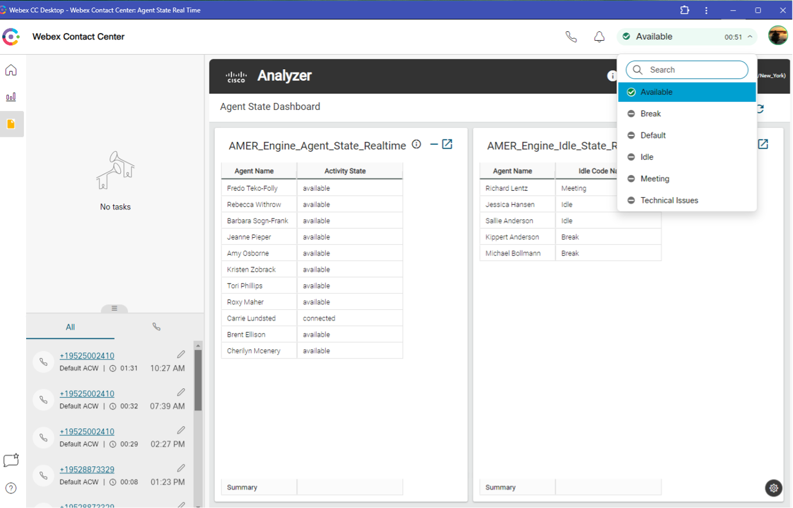Select the Michael Bollmann row

pos(570,253)
